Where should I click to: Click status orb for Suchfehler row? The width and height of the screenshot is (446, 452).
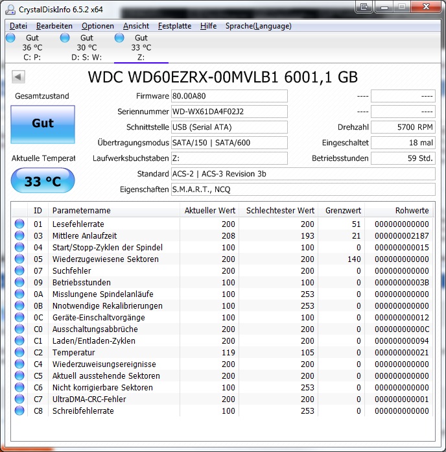tap(19, 270)
